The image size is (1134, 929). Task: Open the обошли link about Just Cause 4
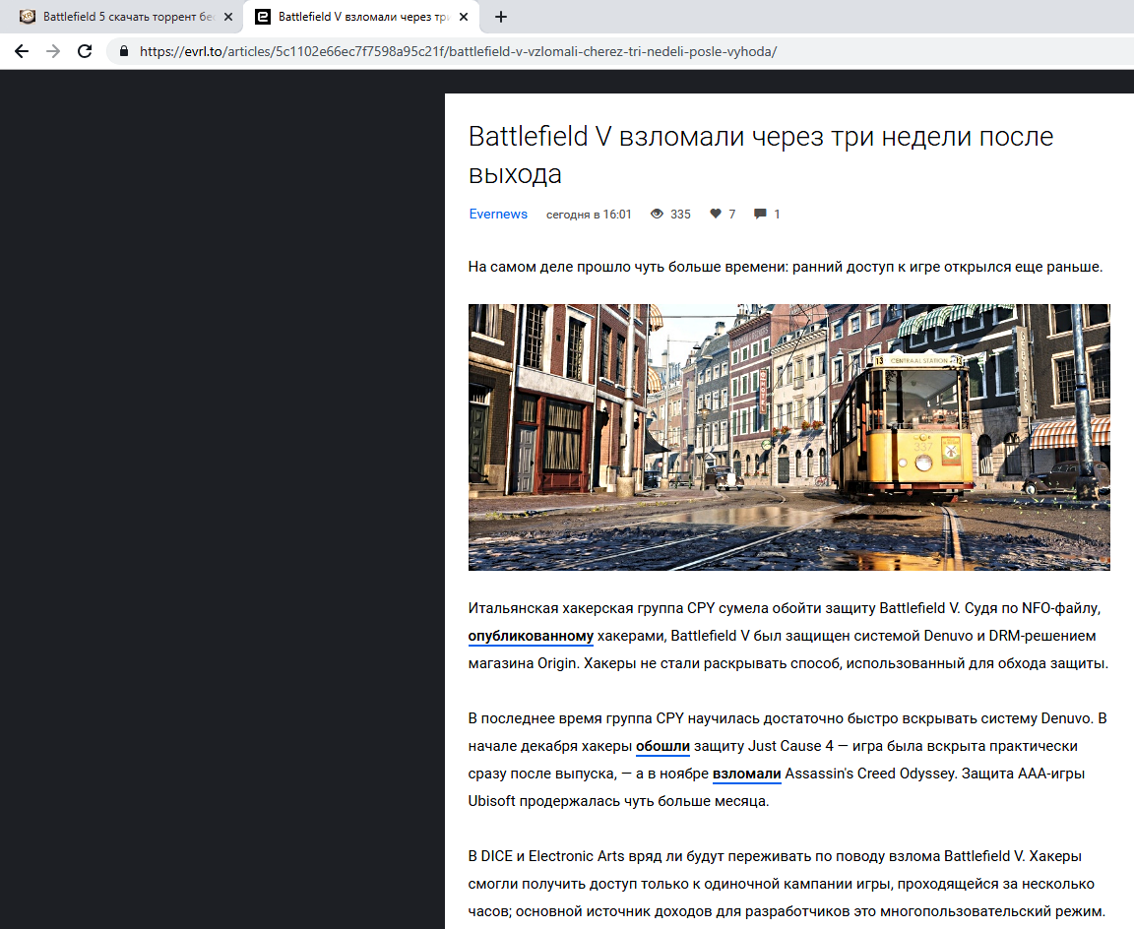point(662,746)
